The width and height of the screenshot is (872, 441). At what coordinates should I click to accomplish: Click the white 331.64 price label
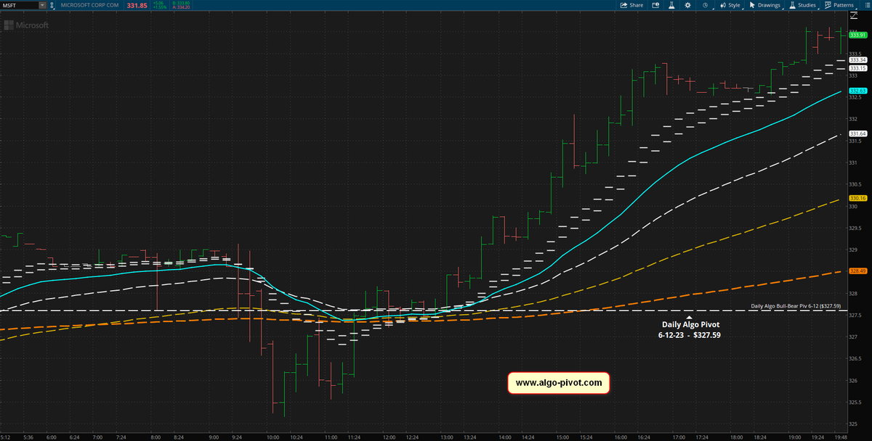[859, 133]
